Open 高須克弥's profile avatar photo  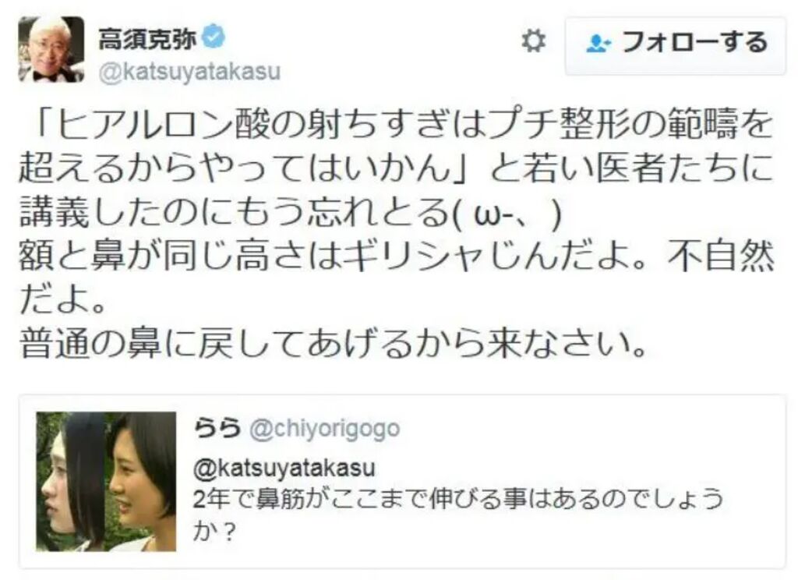click(x=51, y=49)
